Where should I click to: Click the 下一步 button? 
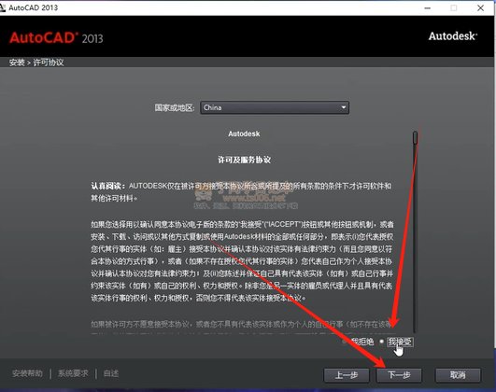coord(399,375)
